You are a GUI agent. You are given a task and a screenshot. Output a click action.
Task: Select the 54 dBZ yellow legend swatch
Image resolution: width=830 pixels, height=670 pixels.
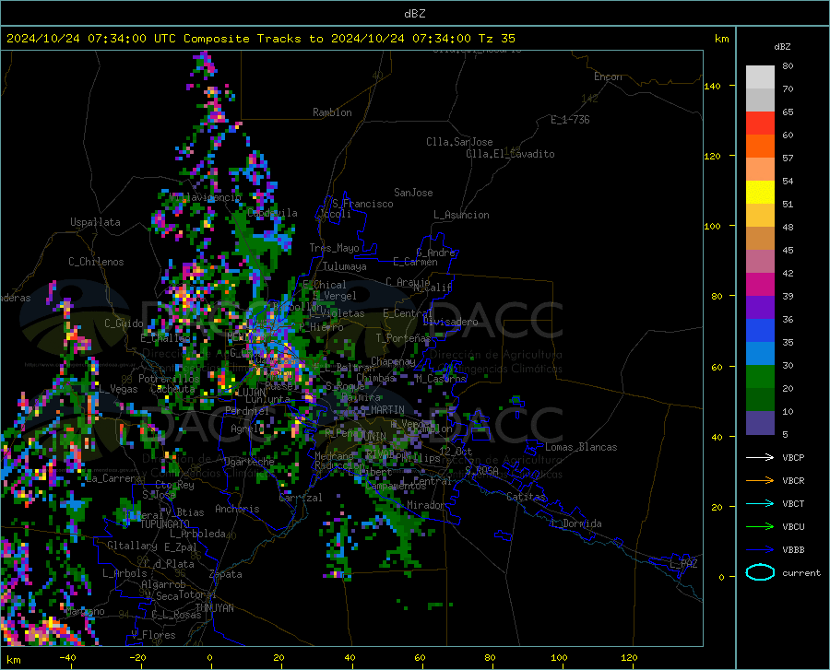[760, 193]
